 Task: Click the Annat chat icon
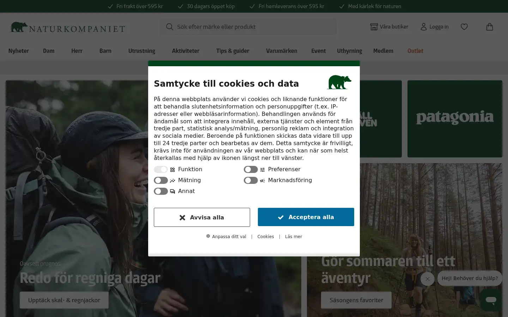[173, 192]
